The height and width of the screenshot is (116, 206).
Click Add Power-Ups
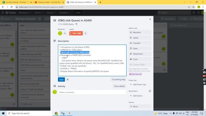140,84
